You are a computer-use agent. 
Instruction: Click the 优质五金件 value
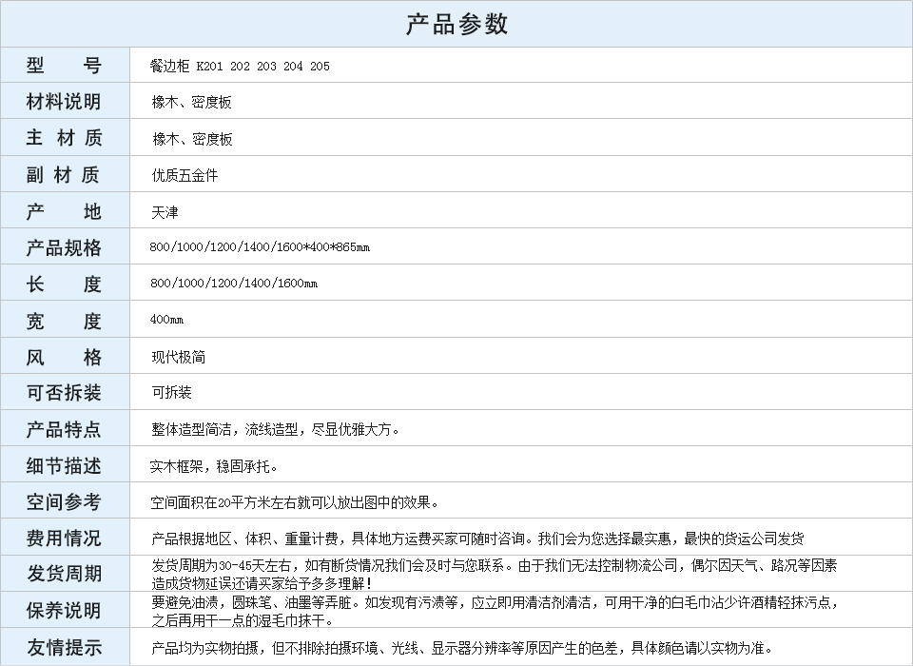pos(185,175)
